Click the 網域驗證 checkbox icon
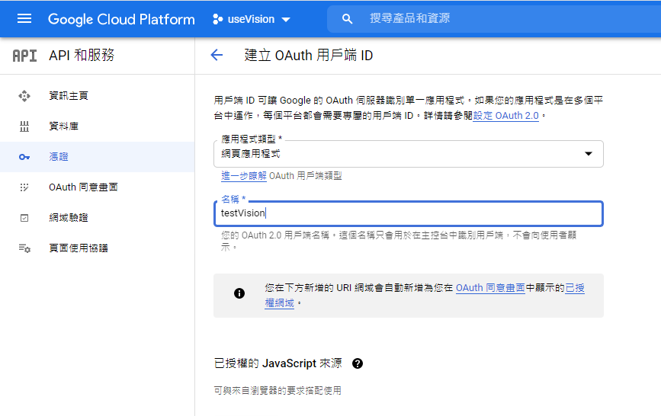The image size is (661, 416). point(24,218)
